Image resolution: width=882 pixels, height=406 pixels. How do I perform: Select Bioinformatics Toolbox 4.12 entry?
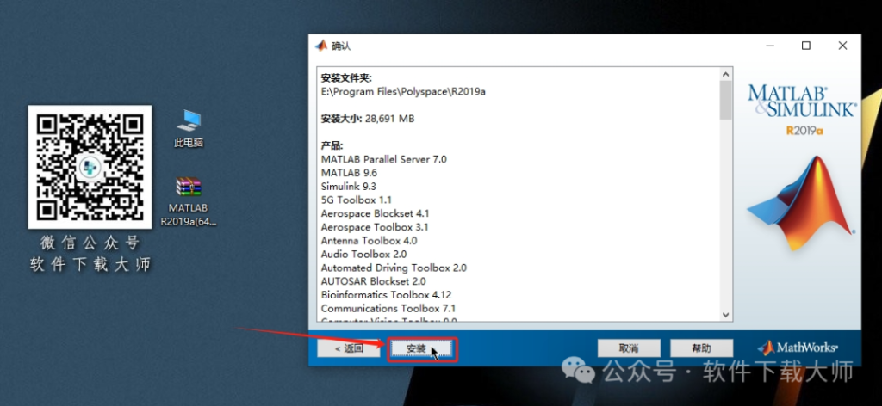point(386,295)
